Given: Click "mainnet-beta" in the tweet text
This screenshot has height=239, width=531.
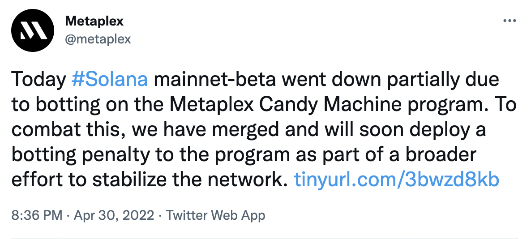Looking at the screenshot, I should (x=215, y=79).
